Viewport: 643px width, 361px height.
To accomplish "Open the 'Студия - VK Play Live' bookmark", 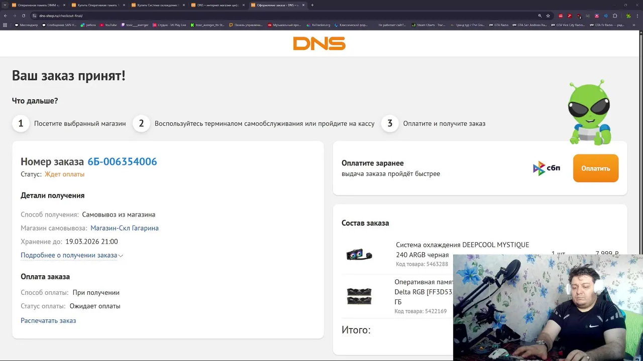I will point(169,25).
